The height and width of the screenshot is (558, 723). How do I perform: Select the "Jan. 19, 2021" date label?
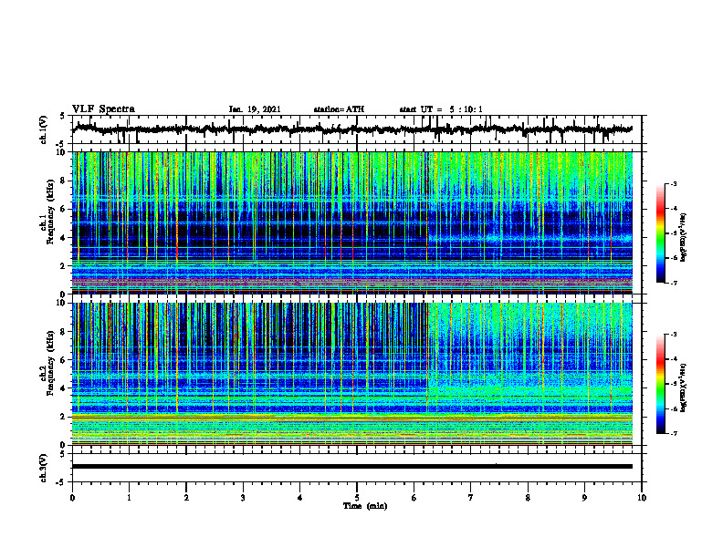pos(255,109)
